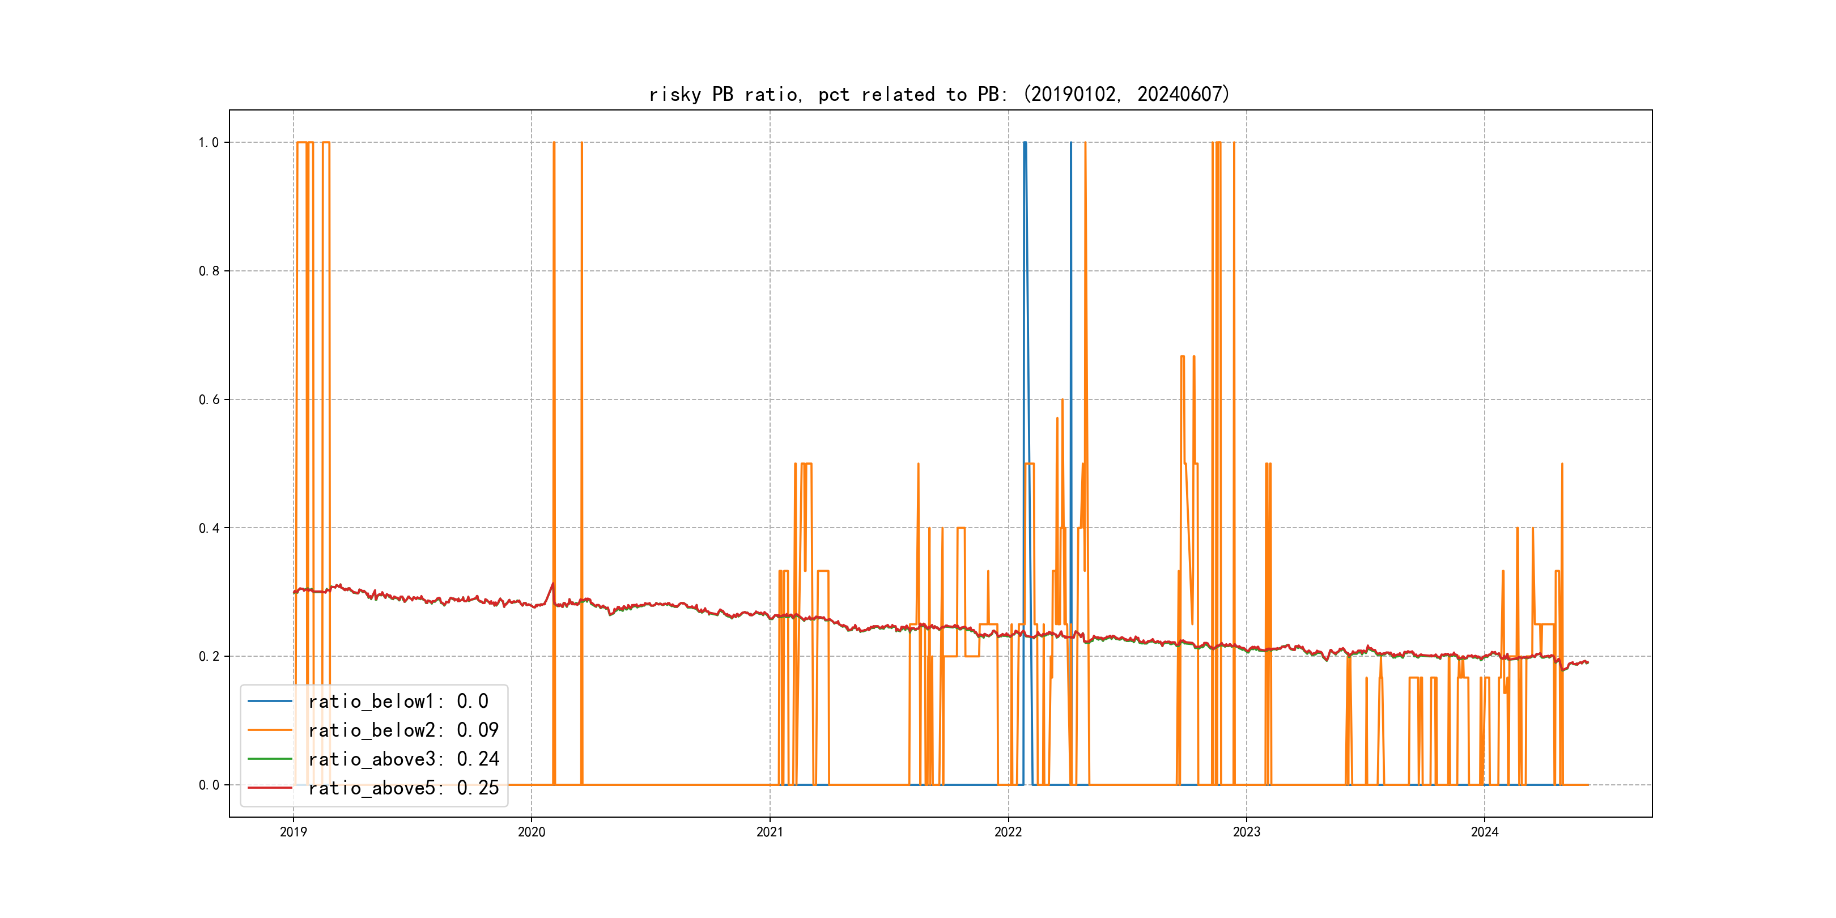1836x918 pixels.
Task: Click the 2019 x-axis tick label
Action: pyautogui.click(x=293, y=832)
